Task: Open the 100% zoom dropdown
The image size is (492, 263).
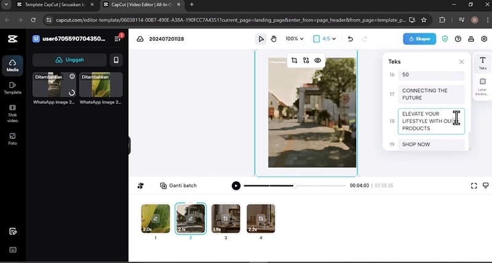Action: tap(293, 39)
